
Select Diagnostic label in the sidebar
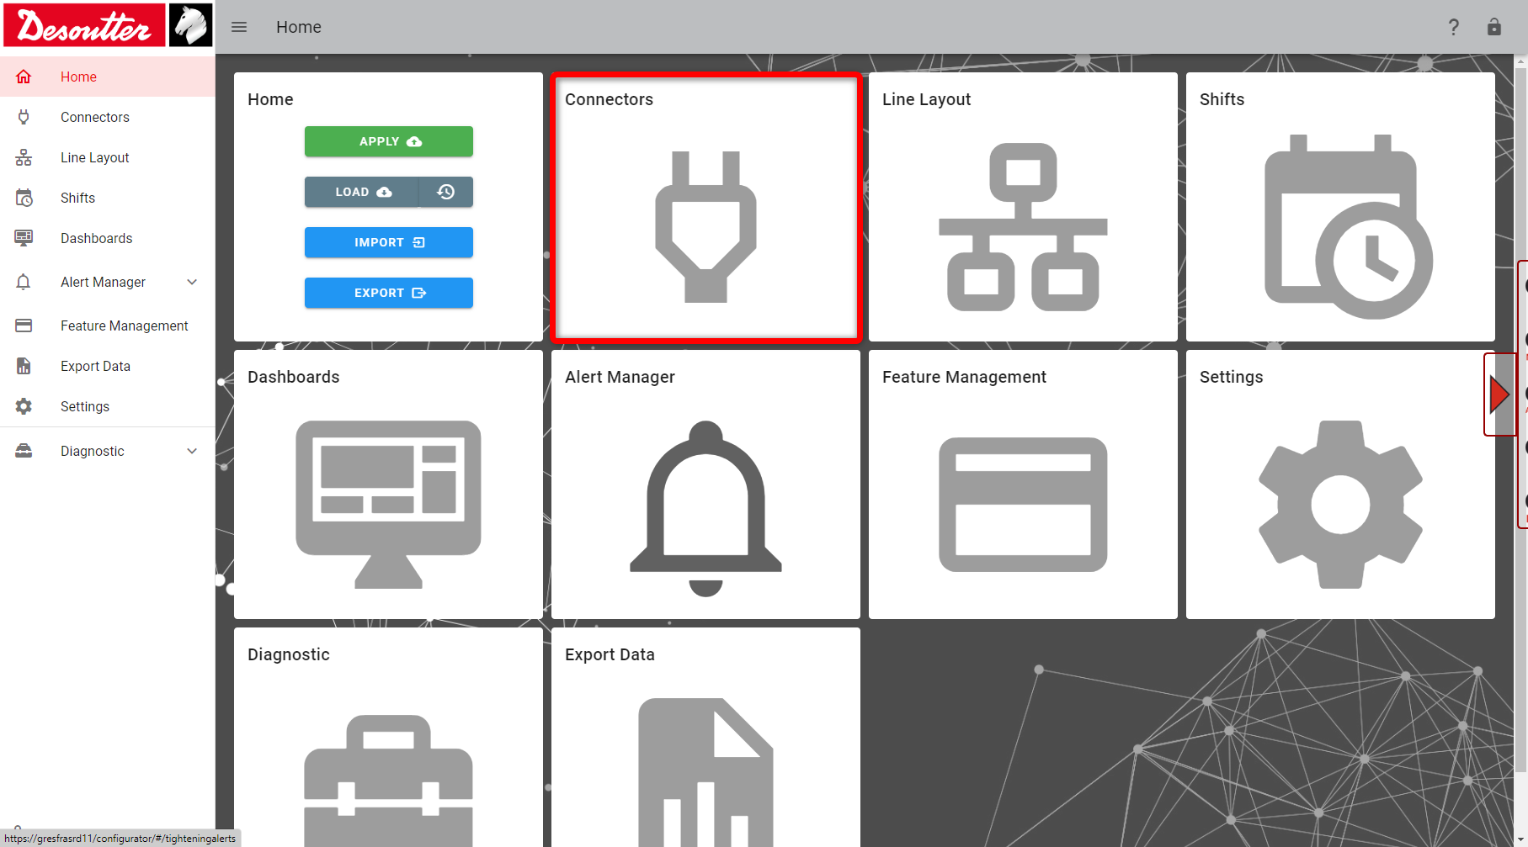[x=93, y=451]
